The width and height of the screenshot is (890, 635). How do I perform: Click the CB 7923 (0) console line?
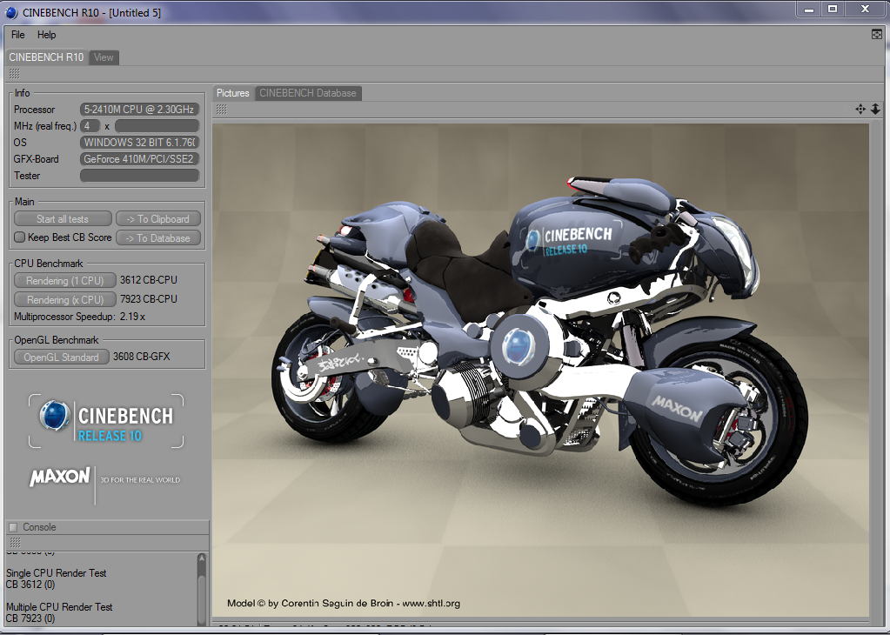click(x=30, y=618)
